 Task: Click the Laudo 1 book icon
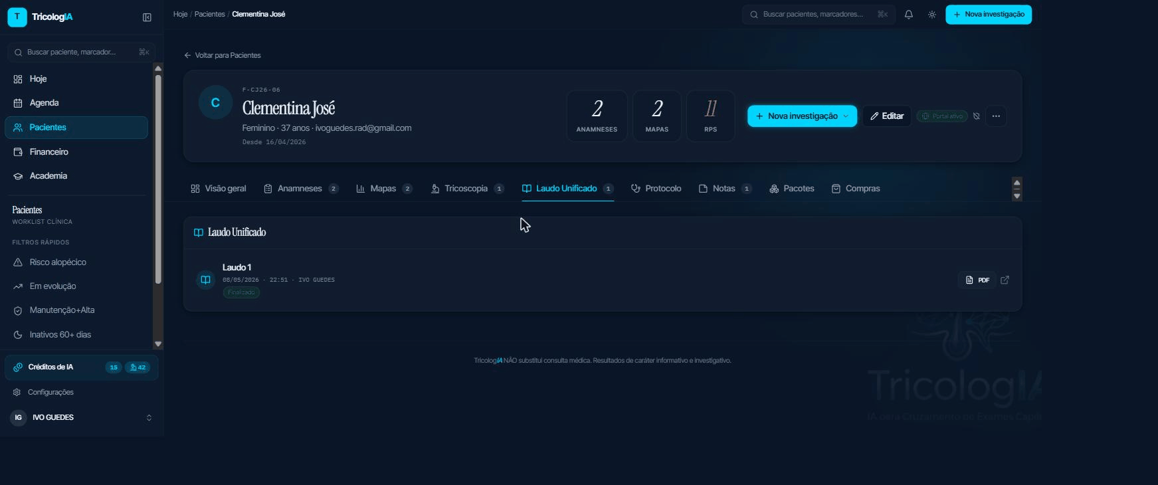(x=206, y=280)
